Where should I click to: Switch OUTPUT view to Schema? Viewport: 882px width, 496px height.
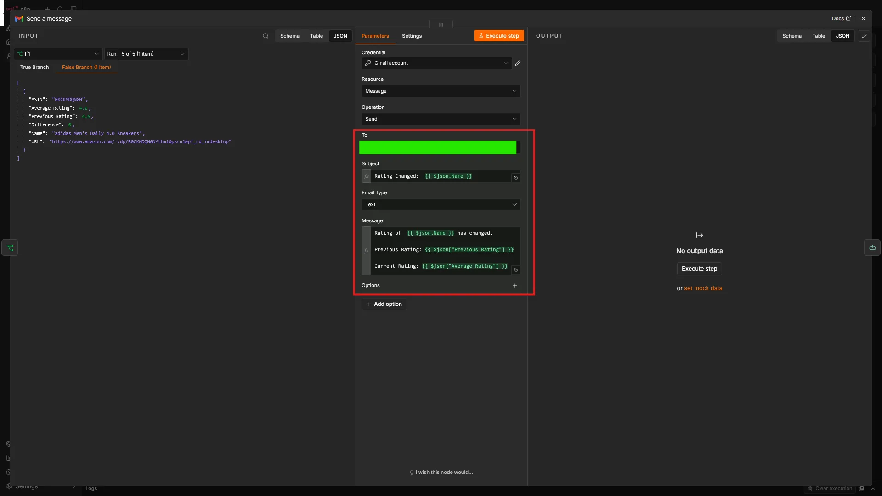[792, 36]
